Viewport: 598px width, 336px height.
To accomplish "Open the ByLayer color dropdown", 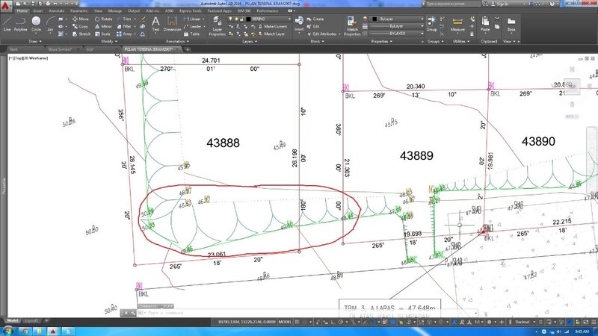I will pyautogui.click(x=395, y=18).
